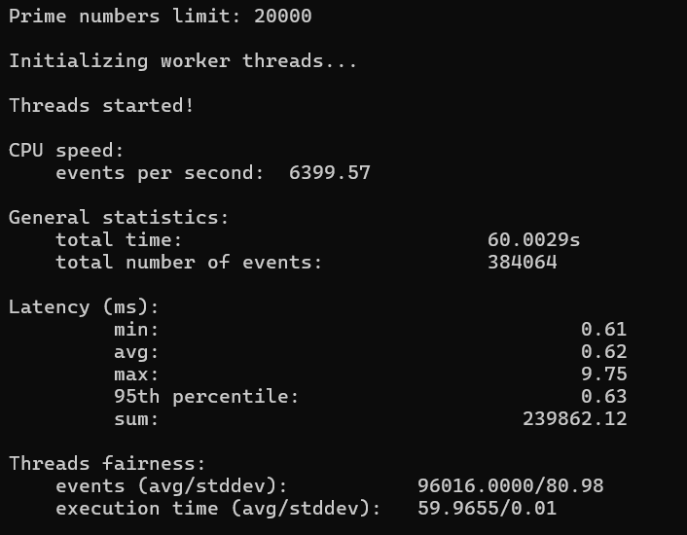The height and width of the screenshot is (535, 687).
Task: Select the 'Initializing worker threads...' line
Action: click(183, 61)
